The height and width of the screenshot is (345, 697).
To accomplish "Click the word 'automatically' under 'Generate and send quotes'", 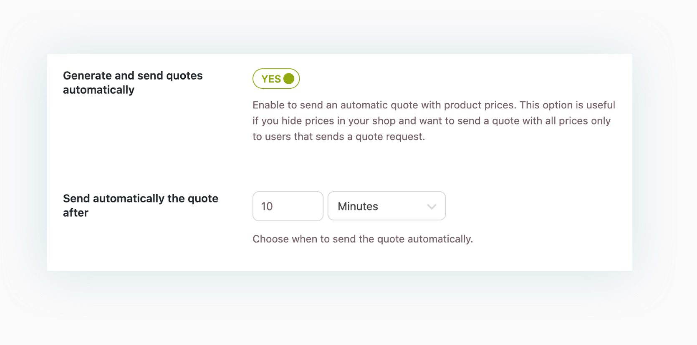I will click(x=98, y=90).
